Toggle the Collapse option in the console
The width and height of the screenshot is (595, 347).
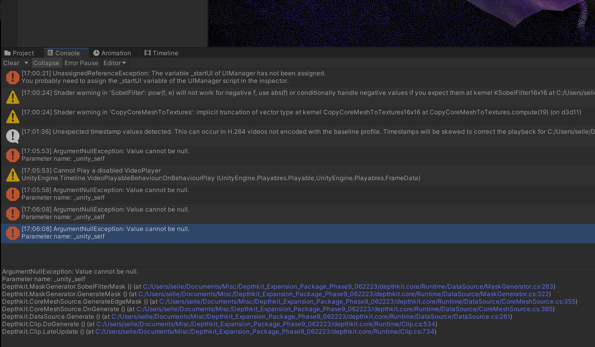click(x=46, y=63)
